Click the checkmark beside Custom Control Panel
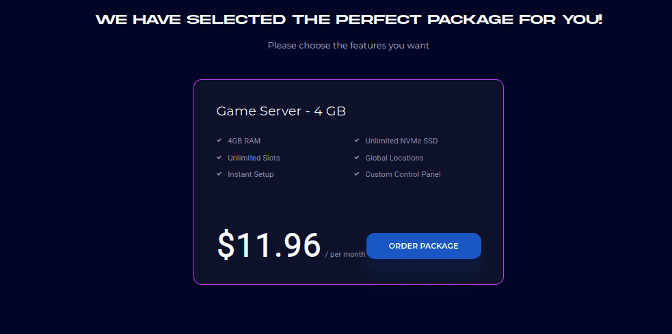 tap(357, 174)
